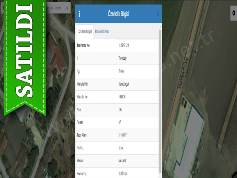This screenshot has height=178, width=237.
Task: Select the Parsel value 37
Action: pos(120,122)
